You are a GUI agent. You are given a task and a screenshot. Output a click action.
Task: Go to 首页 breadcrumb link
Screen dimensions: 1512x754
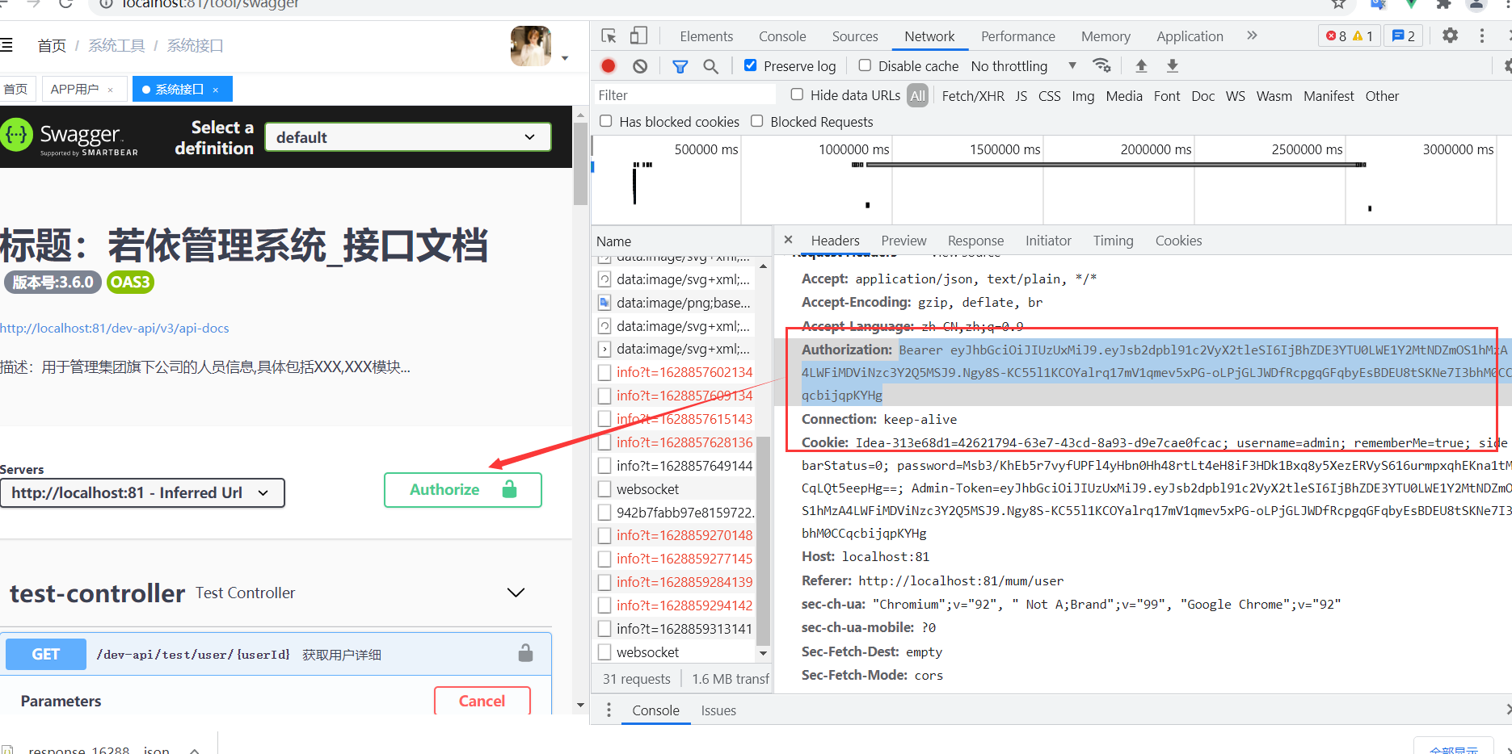pos(52,46)
